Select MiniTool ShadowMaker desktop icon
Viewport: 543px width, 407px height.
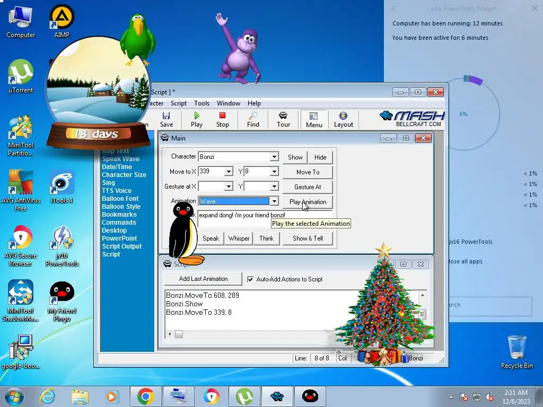21,301
